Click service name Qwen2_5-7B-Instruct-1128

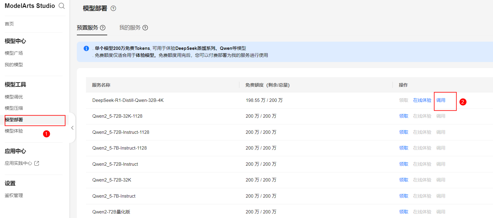tap(119, 148)
